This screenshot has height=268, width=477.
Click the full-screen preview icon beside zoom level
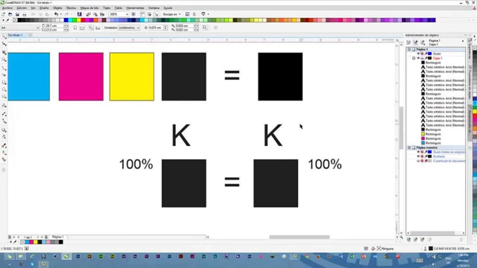(x=133, y=14)
